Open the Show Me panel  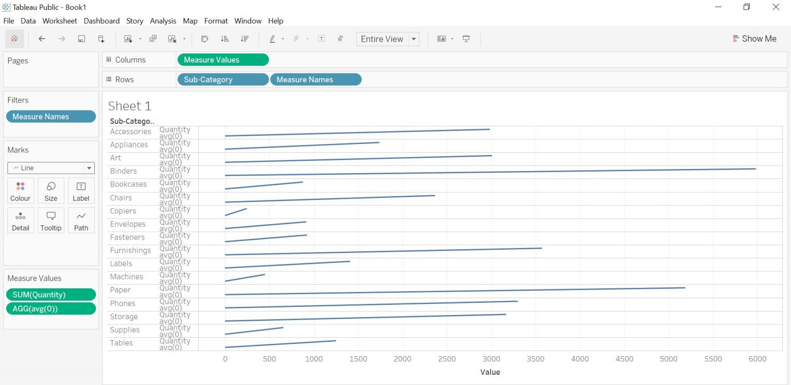[x=754, y=39]
